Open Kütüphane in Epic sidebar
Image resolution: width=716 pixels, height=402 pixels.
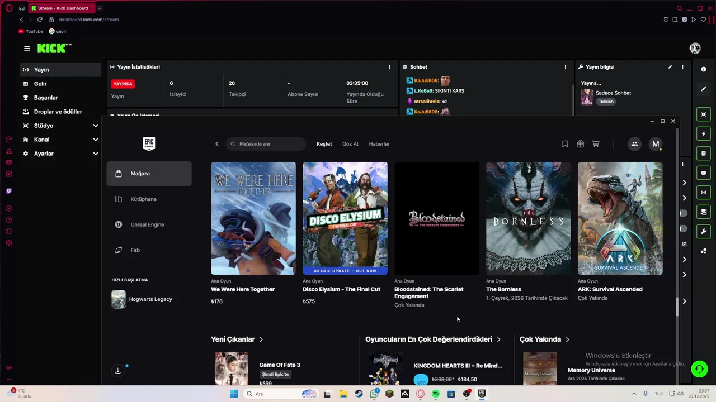pyautogui.click(x=149, y=199)
